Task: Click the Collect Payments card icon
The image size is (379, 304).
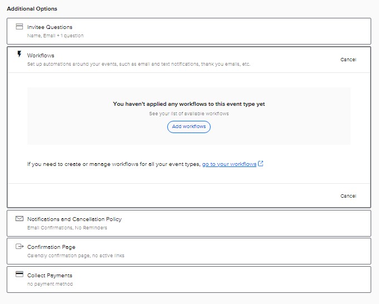Action: [20, 274]
